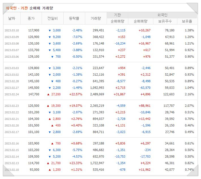Click volume 1,722,947

pos(97,163)
